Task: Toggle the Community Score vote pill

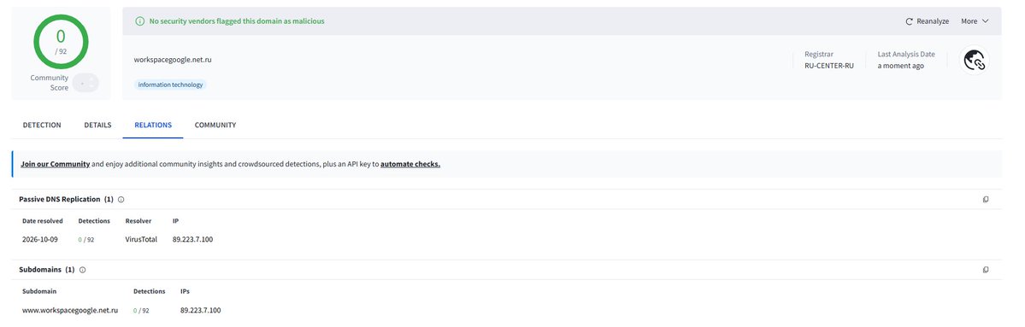Action: tap(85, 83)
